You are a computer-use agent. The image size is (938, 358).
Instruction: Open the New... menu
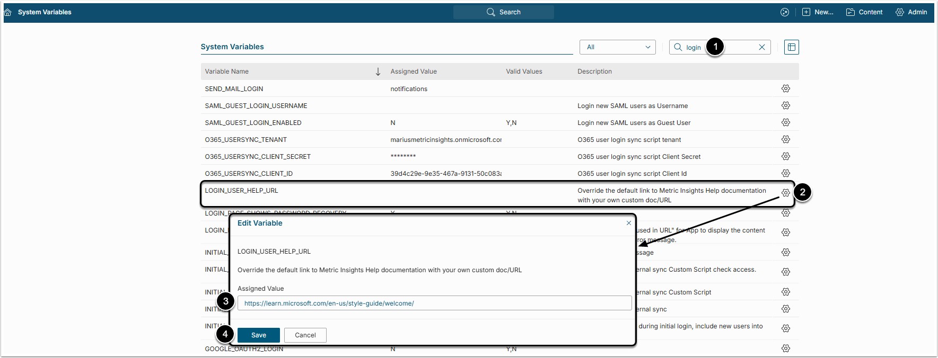[818, 12]
